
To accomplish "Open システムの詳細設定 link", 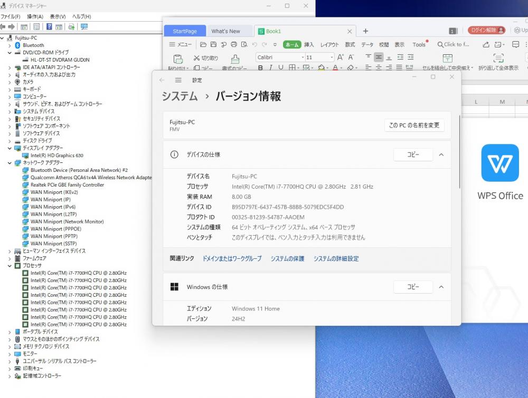I will (336, 258).
